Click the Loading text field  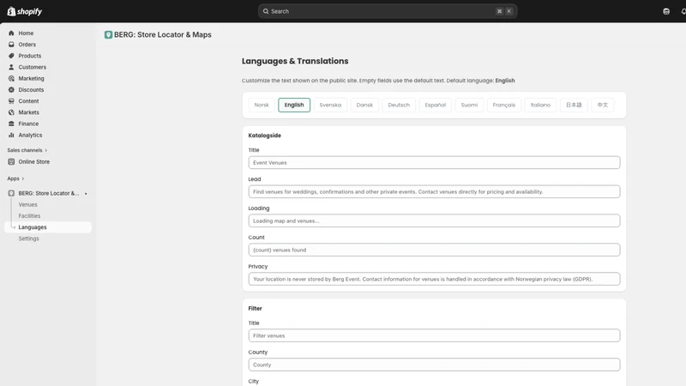[x=434, y=220]
